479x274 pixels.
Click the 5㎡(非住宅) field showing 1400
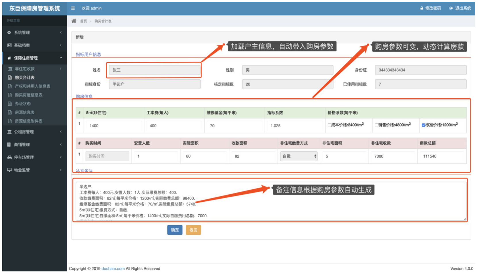114,126
